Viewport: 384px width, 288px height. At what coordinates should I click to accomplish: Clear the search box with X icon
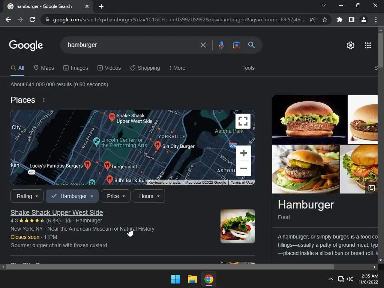click(x=203, y=45)
